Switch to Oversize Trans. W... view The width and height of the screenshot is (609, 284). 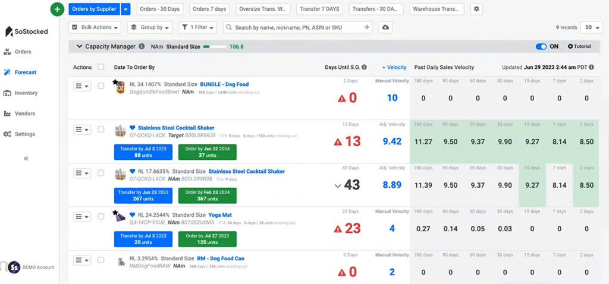(x=263, y=9)
